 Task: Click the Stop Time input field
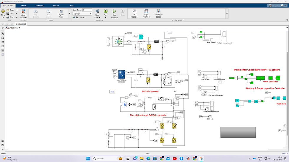(x=87, y=10)
